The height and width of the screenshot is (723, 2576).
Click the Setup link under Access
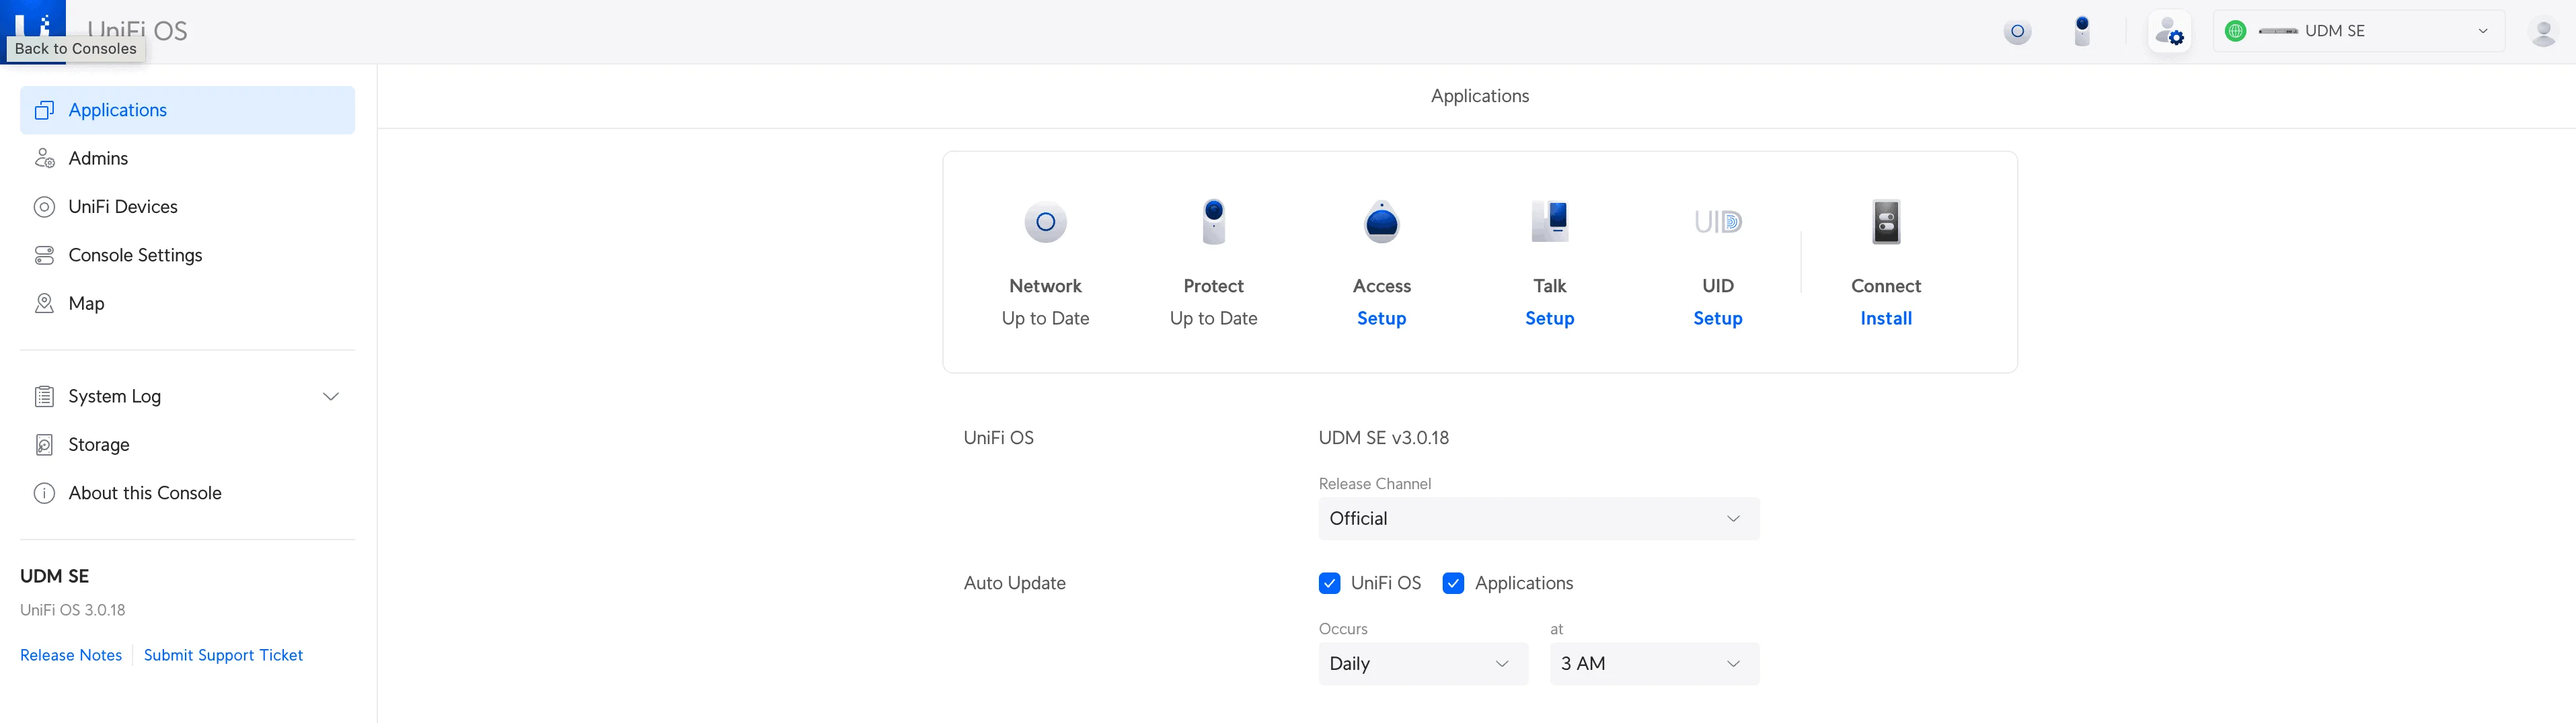pyautogui.click(x=1381, y=318)
